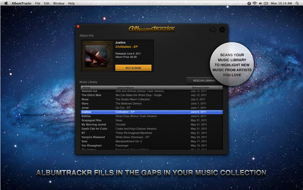
Task: Click the Wi-Fi status icon
Action: (x=255, y=3)
